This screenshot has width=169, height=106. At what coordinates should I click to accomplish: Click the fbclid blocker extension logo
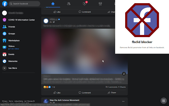pyautogui.click(x=142, y=20)
